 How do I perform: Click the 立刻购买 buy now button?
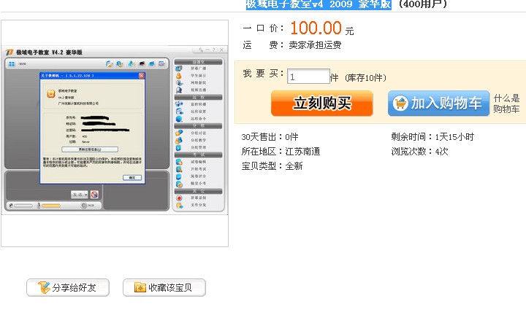[321, 104]
